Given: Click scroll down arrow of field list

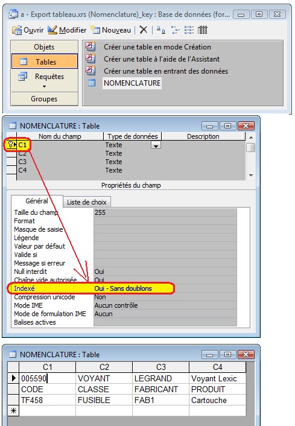Looking at the screenshot, I should pyautogui.click(x=252, y=176).
